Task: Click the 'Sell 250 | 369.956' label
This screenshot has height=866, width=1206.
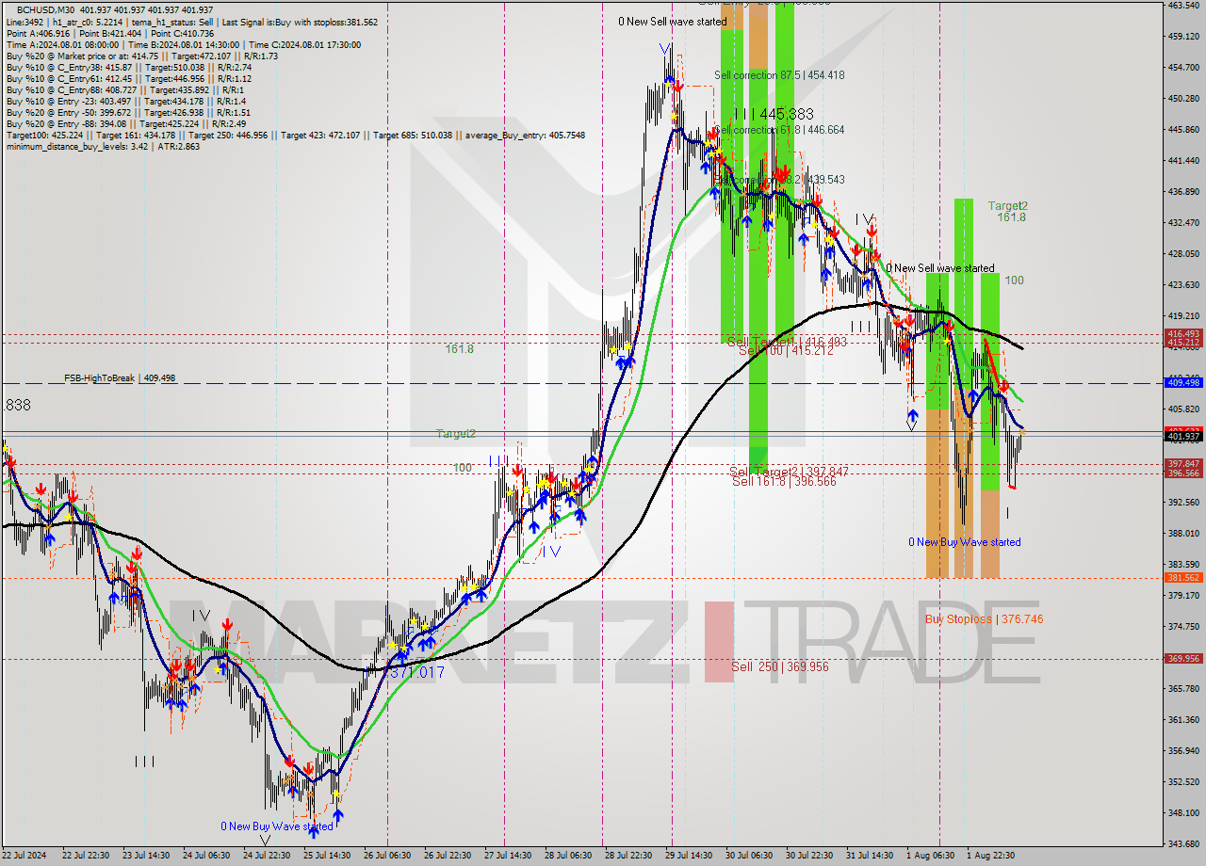Action: (x=780, y=666)
